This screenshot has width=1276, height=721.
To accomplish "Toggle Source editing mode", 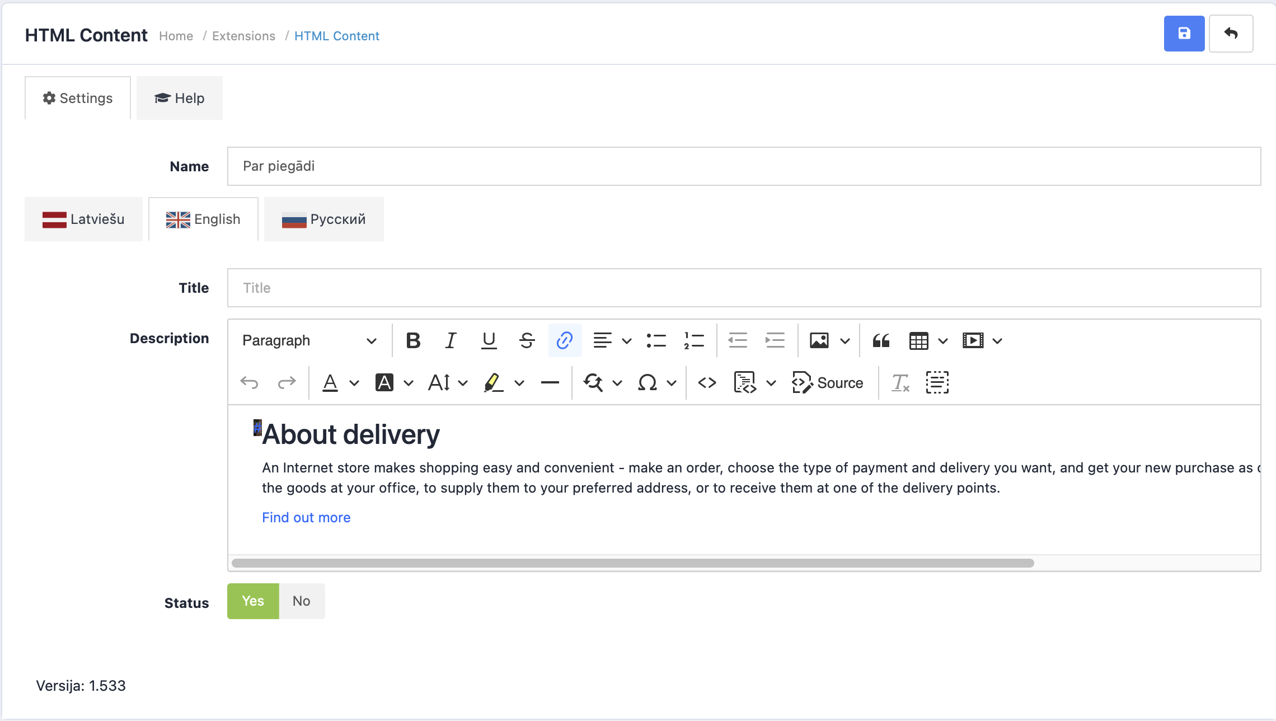I will click(828, 383).
